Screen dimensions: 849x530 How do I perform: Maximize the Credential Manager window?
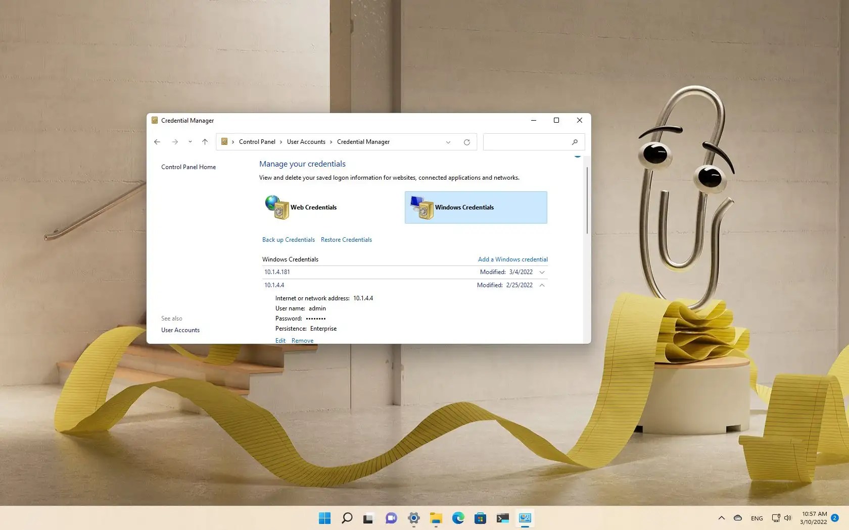pos(556,120)
